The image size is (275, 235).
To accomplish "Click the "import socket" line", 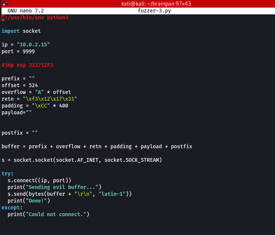I will 21,31.
